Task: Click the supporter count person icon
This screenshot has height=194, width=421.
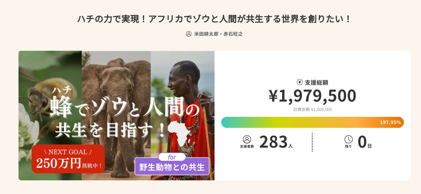Action: (247, 139)
